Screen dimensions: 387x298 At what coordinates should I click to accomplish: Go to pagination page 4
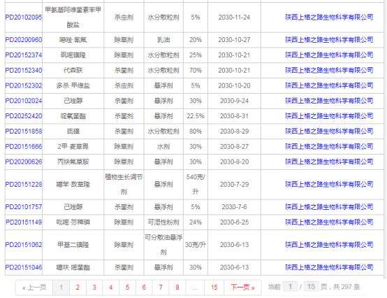pos(111,288)
